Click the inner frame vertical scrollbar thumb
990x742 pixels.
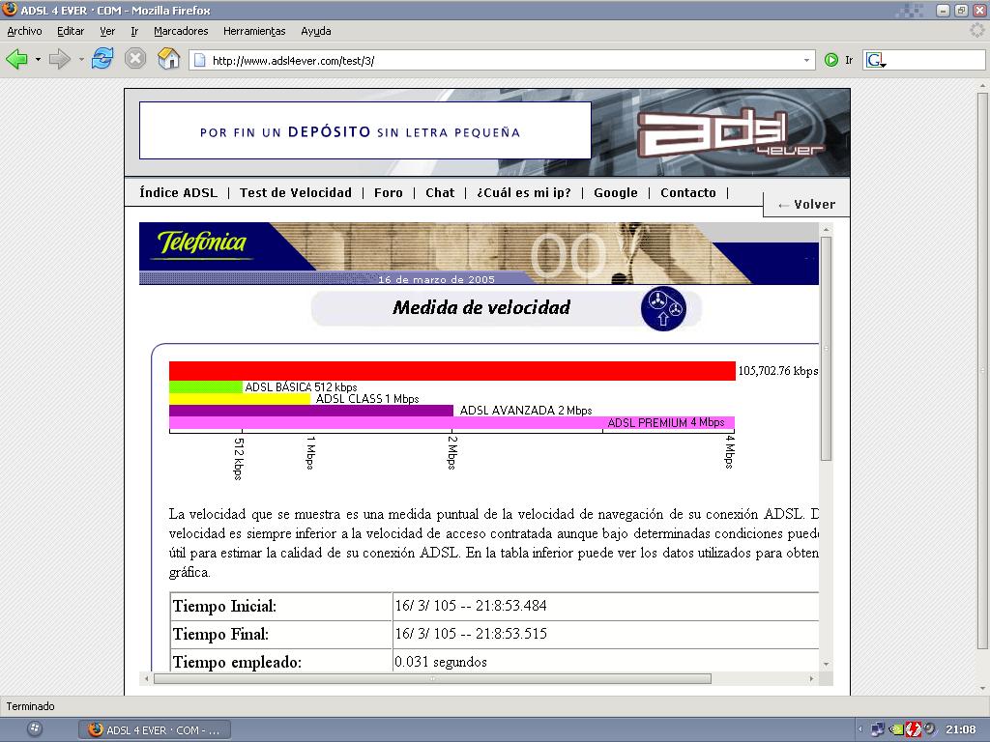pyautogui.click(x=826, y=348)
